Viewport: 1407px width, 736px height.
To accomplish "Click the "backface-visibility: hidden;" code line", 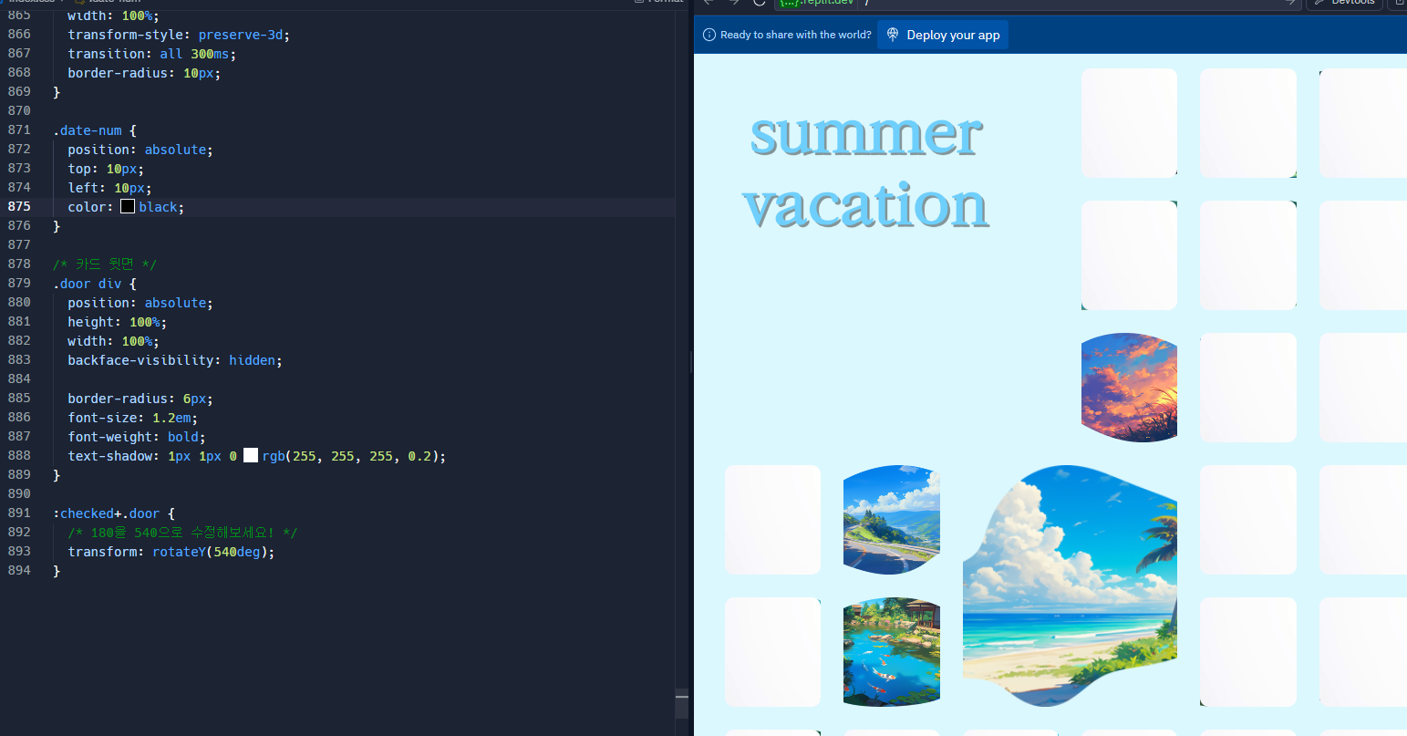I will click(175, 360).
